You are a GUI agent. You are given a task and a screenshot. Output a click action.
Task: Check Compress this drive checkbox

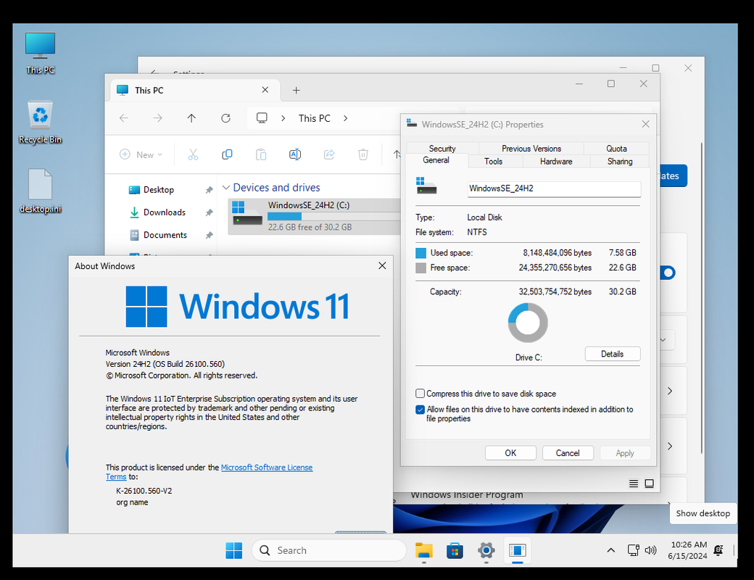point(420,394)
